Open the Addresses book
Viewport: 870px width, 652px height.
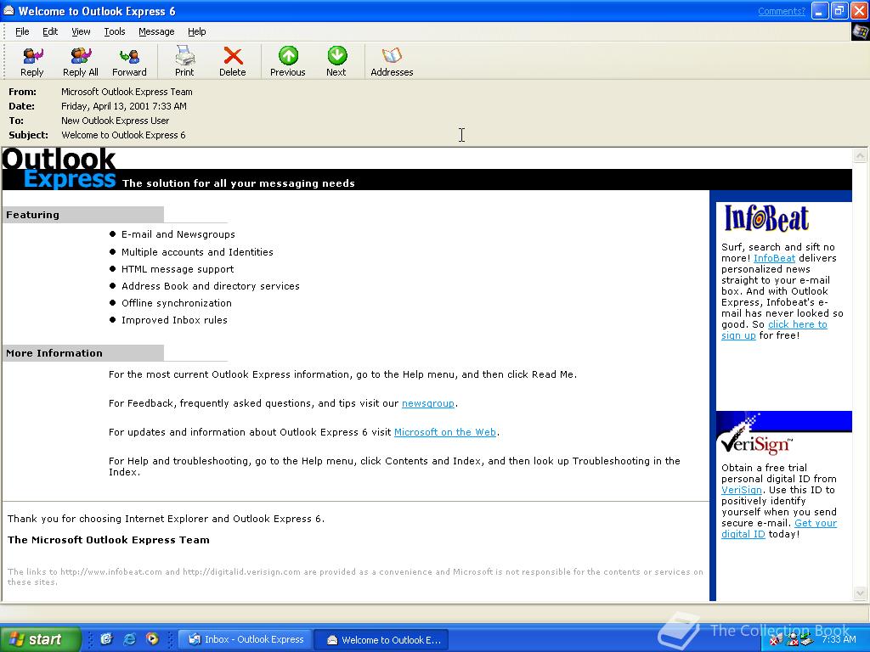click(x=392, y=61)
